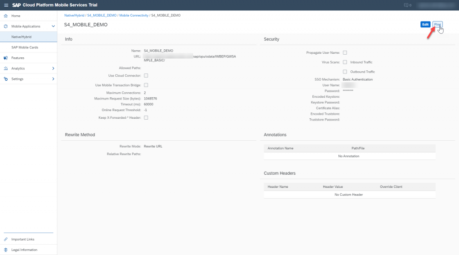Click the Basic Authentication SSO value
Viewport: 459px width, 255px height.
click(358, 80)
